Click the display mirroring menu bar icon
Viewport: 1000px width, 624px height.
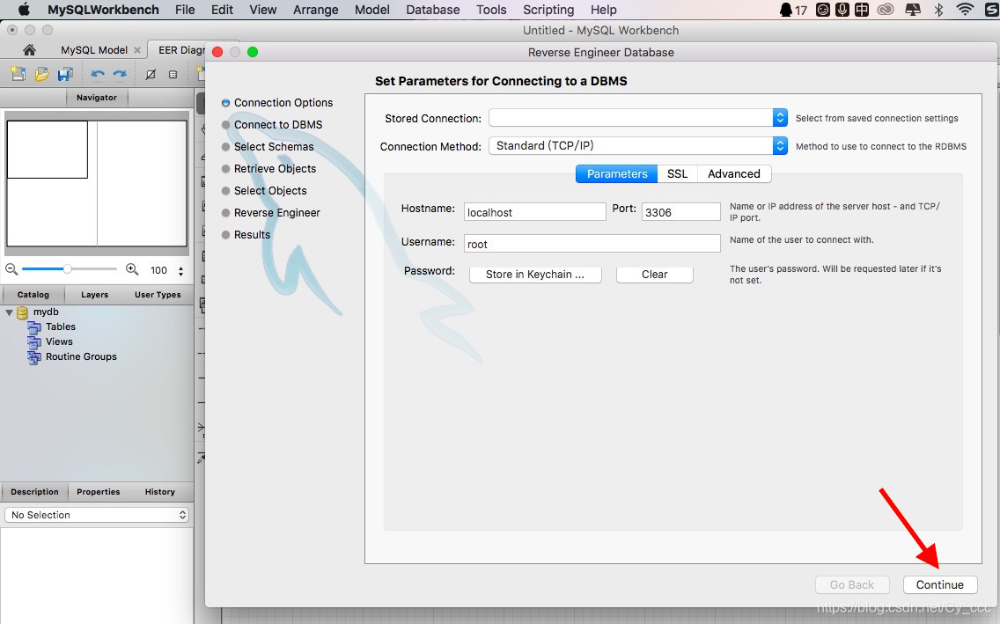[x=913, y=10]
